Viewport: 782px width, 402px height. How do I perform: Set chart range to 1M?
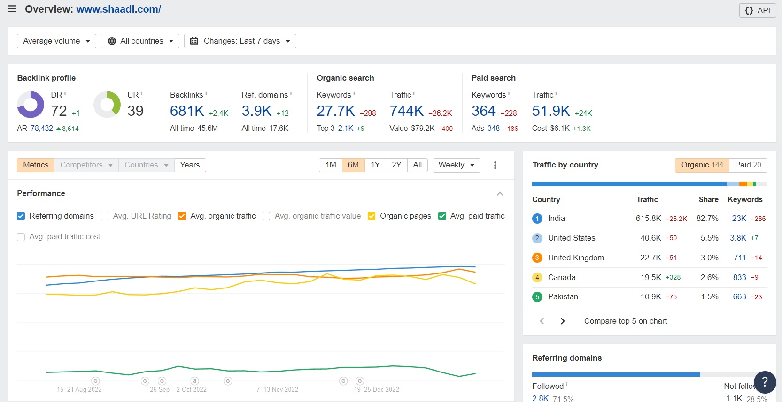[331, 165]
